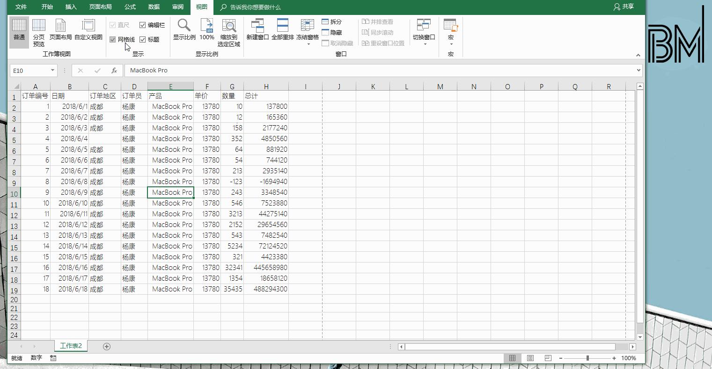Click Synchronous Scrolling (同步滚动)
Image resolution: width=712 pixels, height=369 pixels.
[377, 32]
